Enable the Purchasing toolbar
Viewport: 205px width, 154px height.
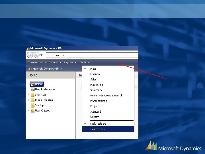108,85
